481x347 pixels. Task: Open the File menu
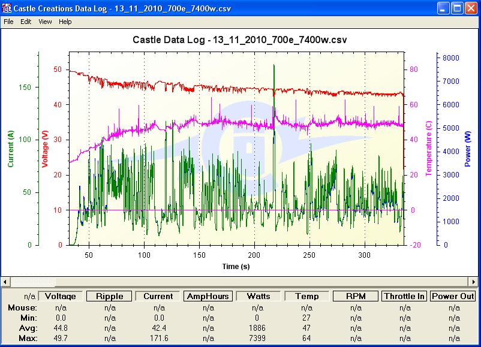[8, 22]
